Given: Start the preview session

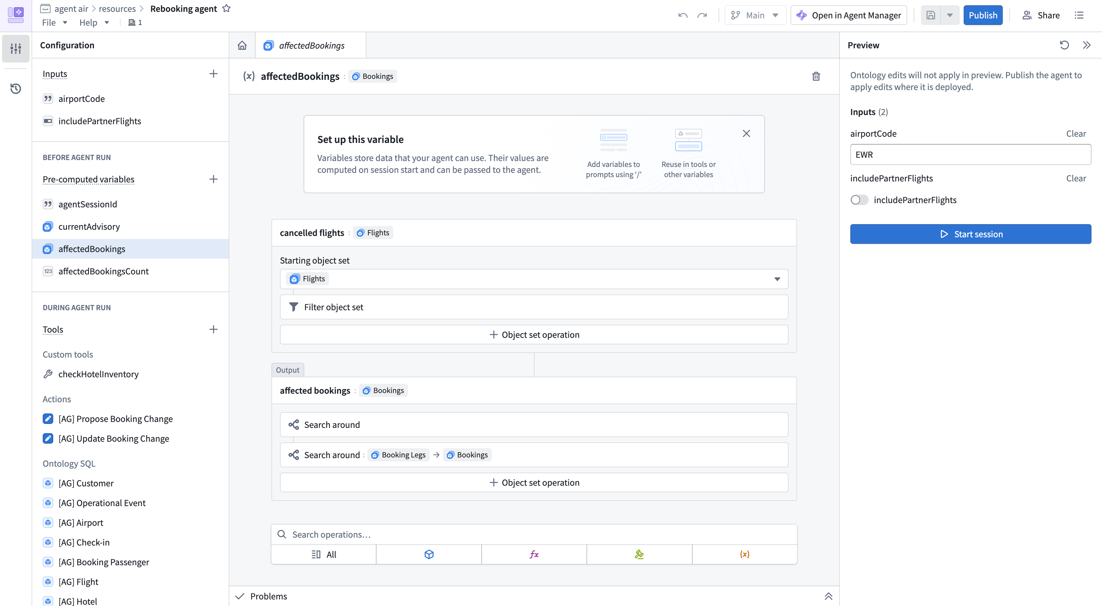Looking at the screenshot, I should 970,234.
